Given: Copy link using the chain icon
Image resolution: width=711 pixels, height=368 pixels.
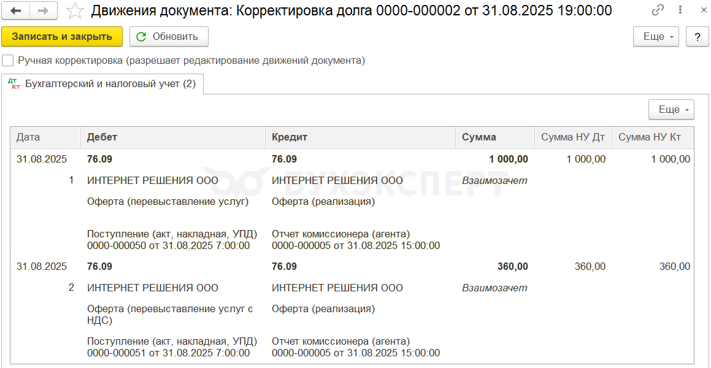Looking at the screenshot, I should coord(658,10).
